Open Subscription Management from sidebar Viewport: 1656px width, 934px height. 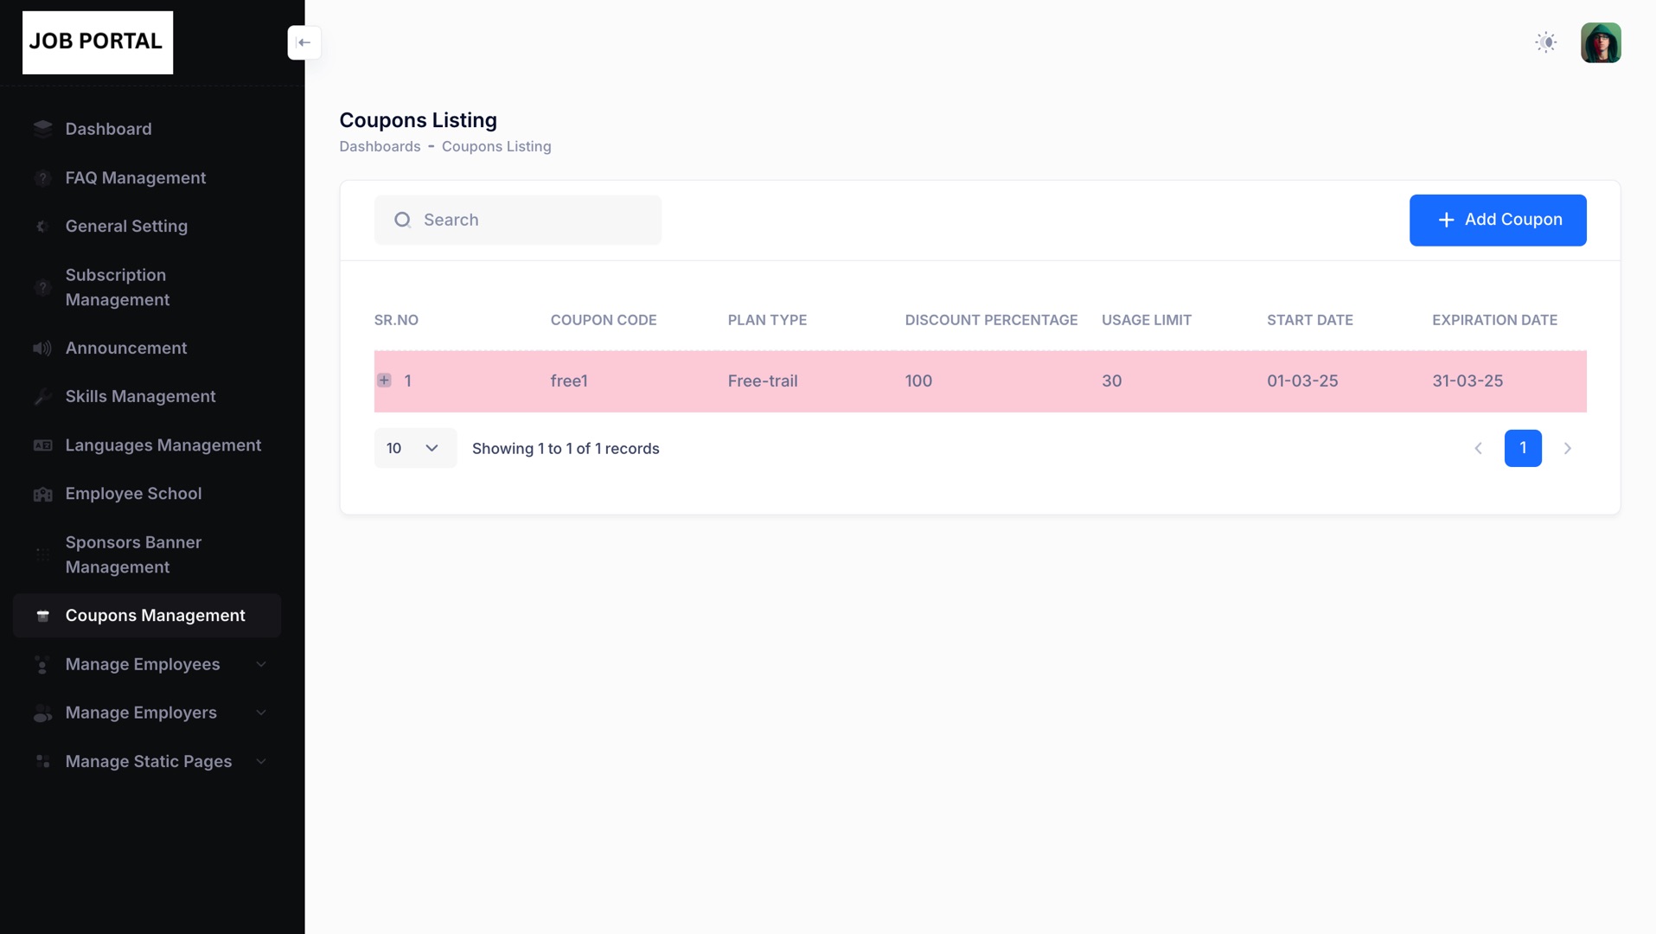[118, 287]
